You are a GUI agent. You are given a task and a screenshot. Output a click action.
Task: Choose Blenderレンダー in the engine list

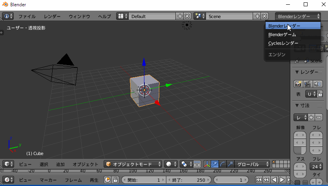(x=293, y=26)
